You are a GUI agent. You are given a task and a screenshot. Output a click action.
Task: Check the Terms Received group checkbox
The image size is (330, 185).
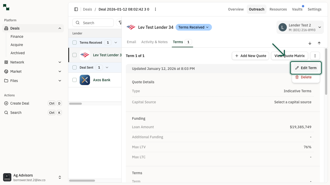pyautogui.click(x=75, y=43)
